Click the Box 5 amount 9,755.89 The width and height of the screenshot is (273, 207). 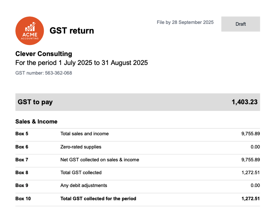point(251,134)
